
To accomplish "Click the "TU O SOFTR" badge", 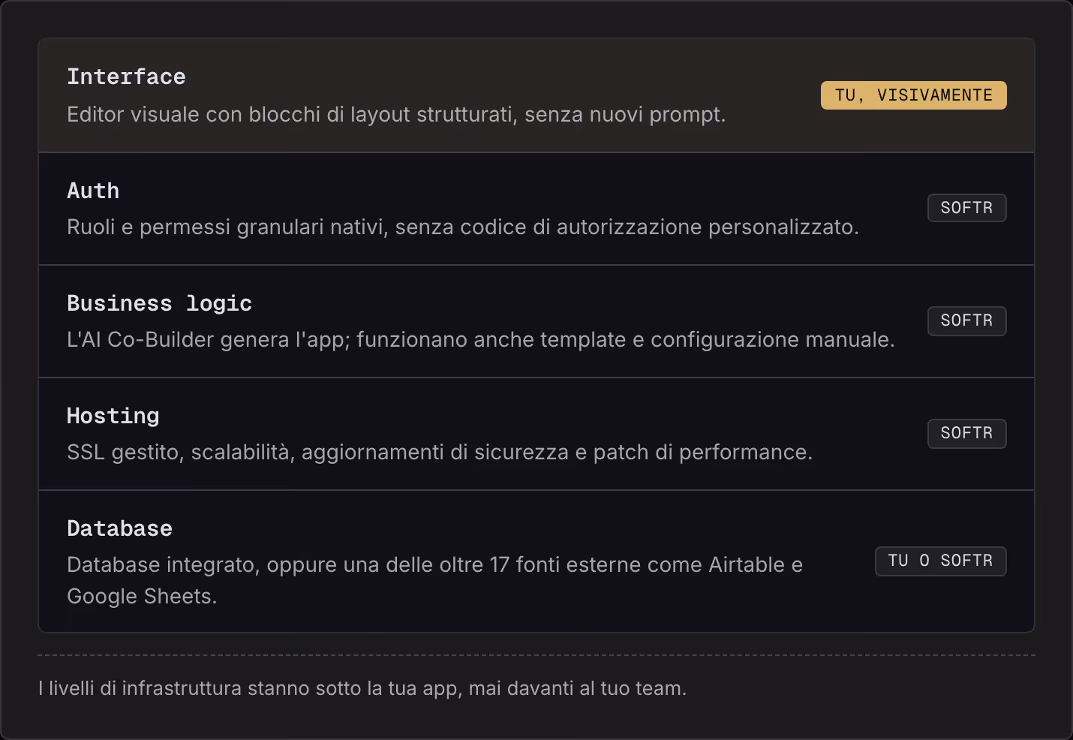I will [x=940, y=561].
